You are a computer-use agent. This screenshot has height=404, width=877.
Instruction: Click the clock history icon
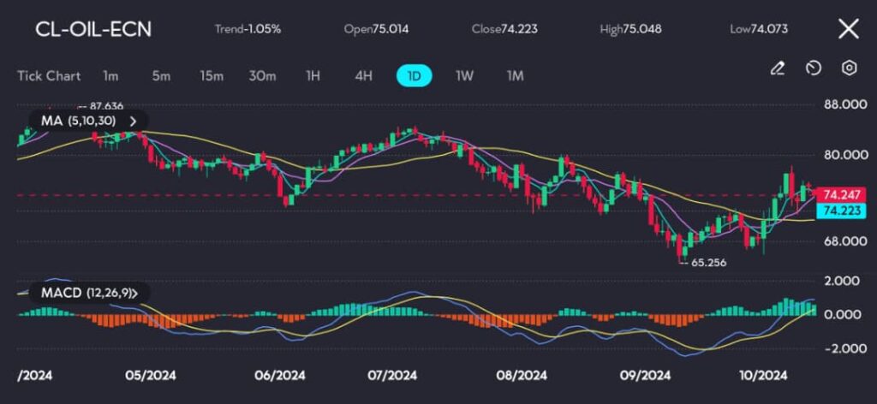tap(814, 68)
